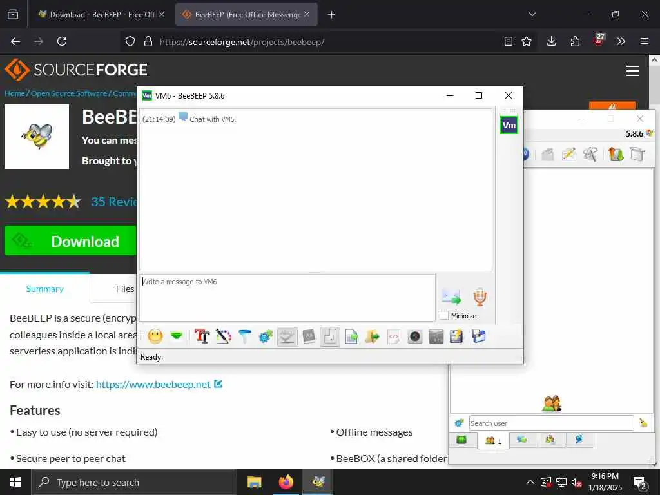Select the Download - BeeBEEP browser tab
Viewport: 660px width, 495px height.
[100, 14]
